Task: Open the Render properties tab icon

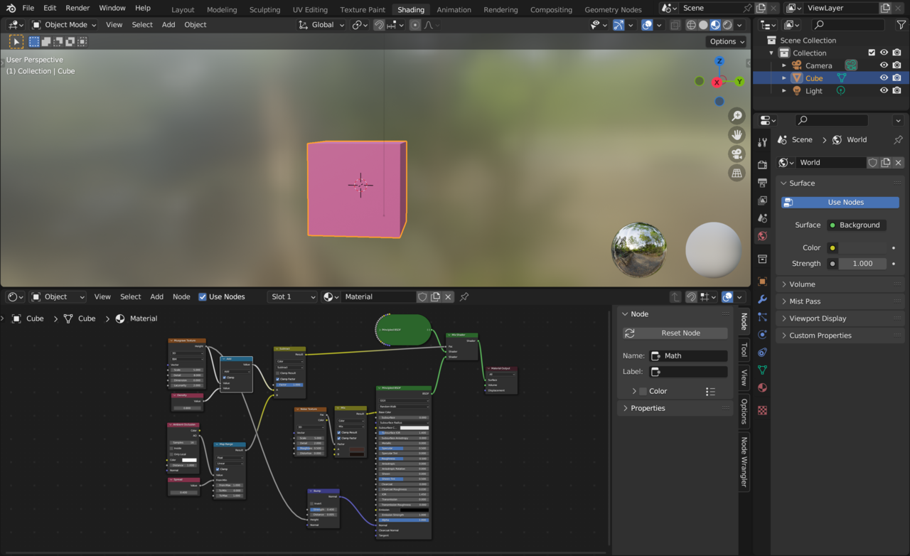Action: point(762,165)
